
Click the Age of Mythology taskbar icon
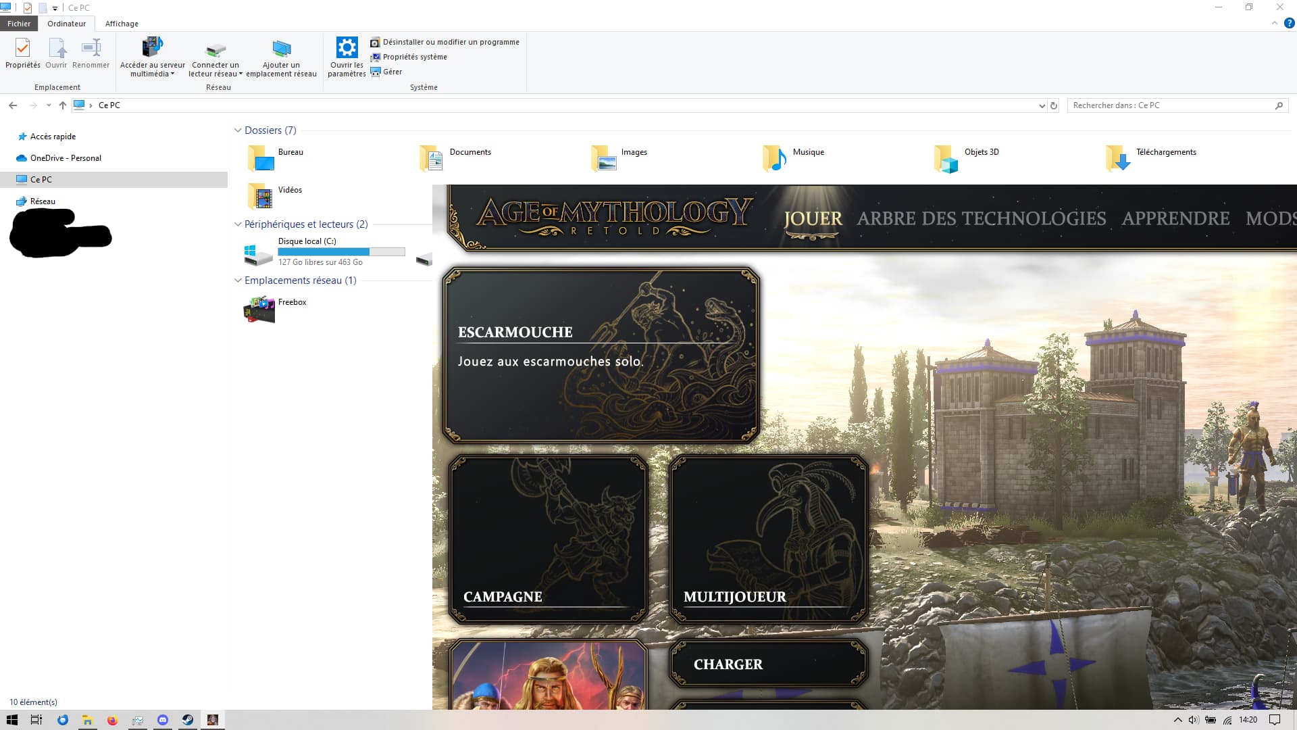pyautogui.click(x=212, y=720)
